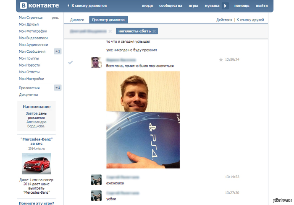Close the blurred-name dialog chip with its X
The image size is (294, 205).
pyautogui.click(x=110, y=31)
